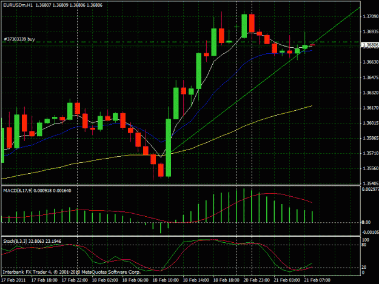Viewport: 379px width, 284px height.
Task: Click the 80 level on Stochastic scale
Action: [364, 245]
